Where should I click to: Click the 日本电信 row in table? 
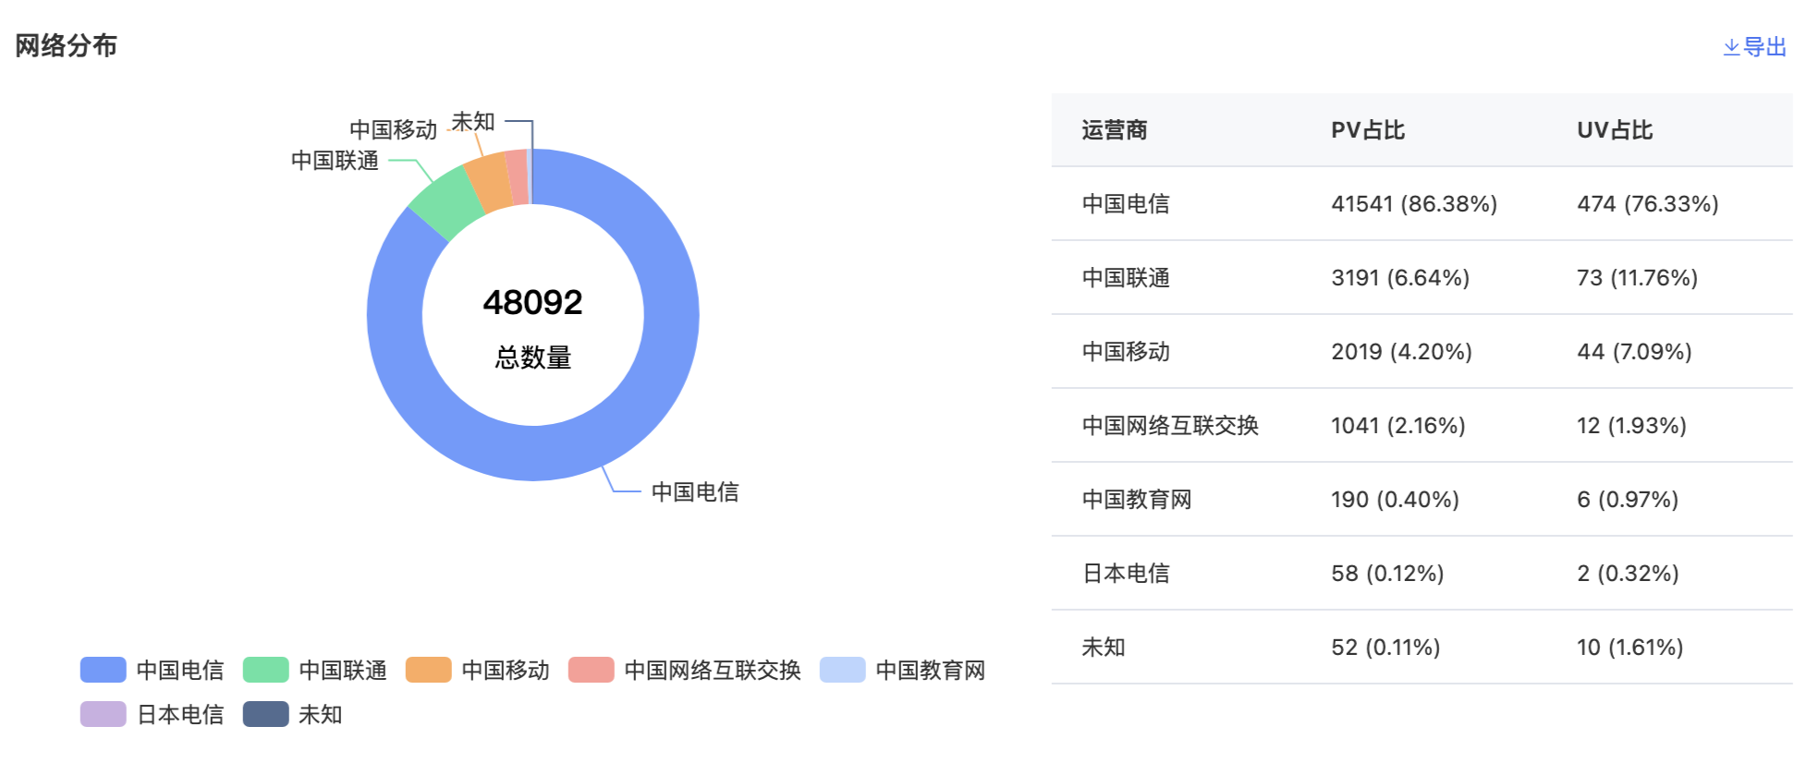[1422, 574]
